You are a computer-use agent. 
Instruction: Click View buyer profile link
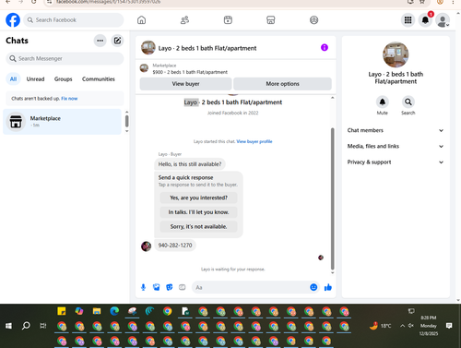click(254, 141)
